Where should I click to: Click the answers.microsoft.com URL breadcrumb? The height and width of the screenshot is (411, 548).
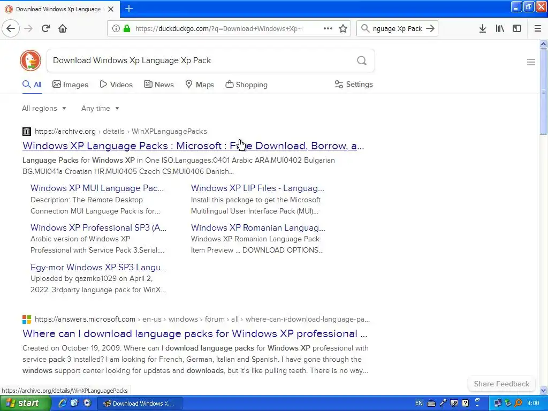coord(202,319)
